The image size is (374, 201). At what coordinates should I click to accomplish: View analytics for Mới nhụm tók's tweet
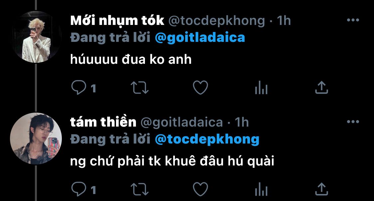261,87
